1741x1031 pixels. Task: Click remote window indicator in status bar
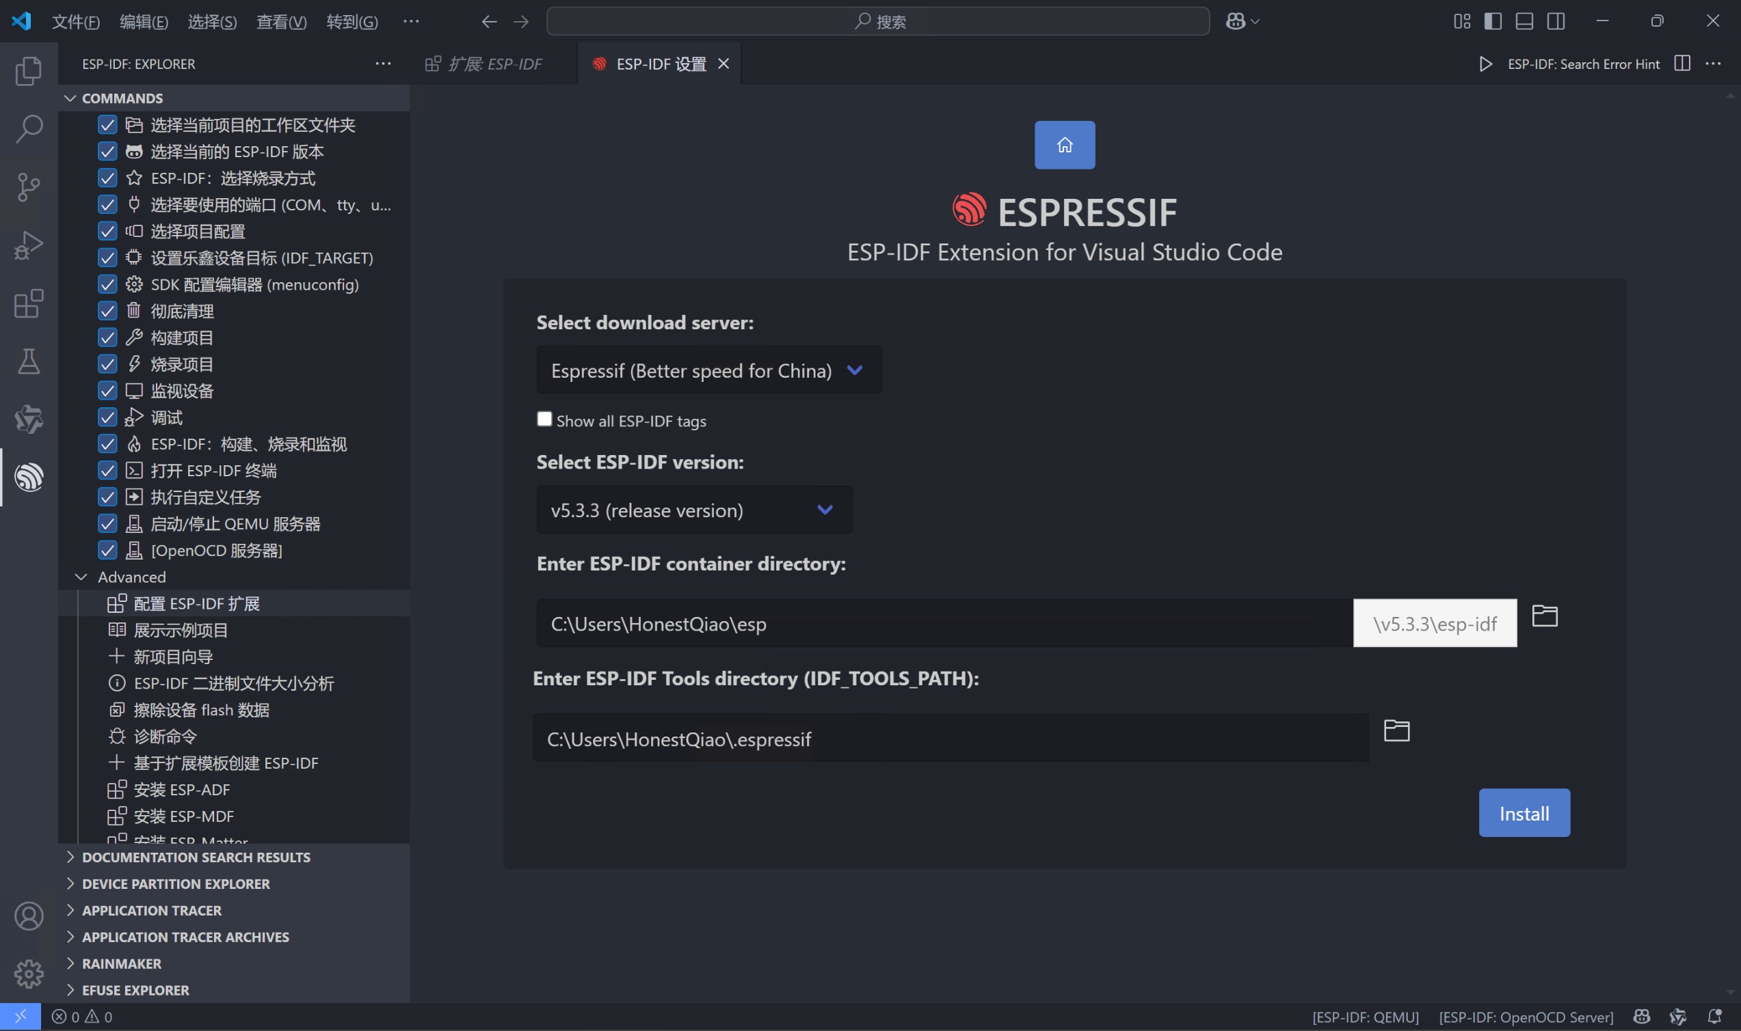coord(20,1017)
